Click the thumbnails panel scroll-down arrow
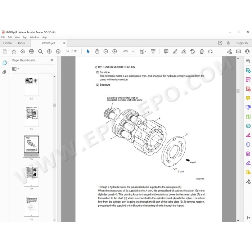The image size is (252, 252). pos(54,220)
